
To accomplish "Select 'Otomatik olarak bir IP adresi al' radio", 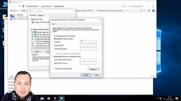I will coord(55,36).
